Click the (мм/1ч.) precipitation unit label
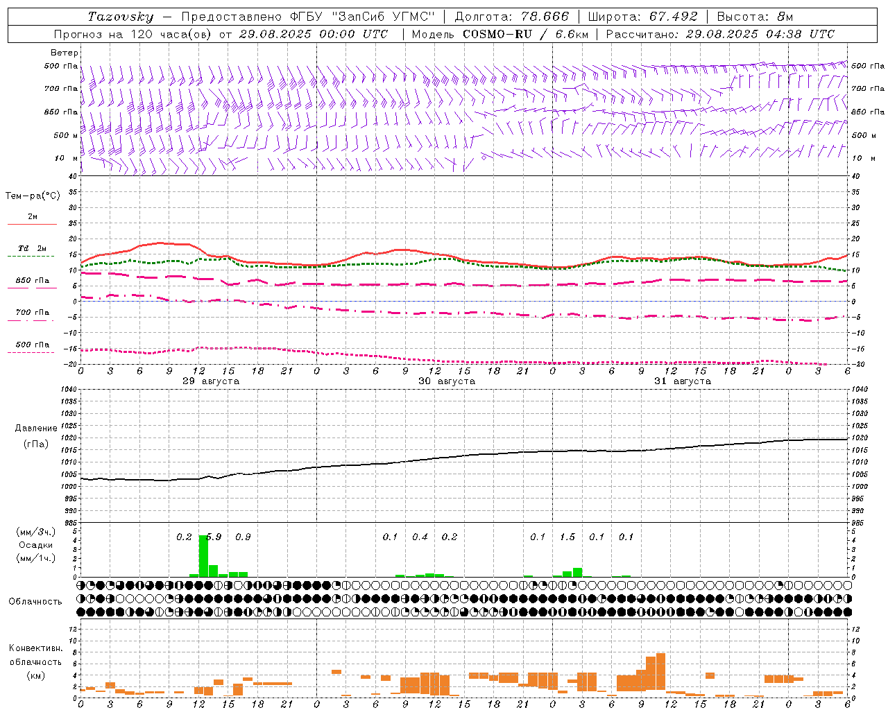 36,558
